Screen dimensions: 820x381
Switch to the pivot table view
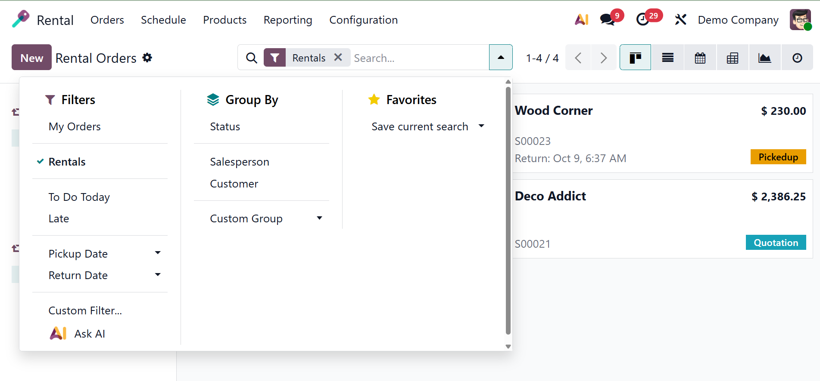733,58
